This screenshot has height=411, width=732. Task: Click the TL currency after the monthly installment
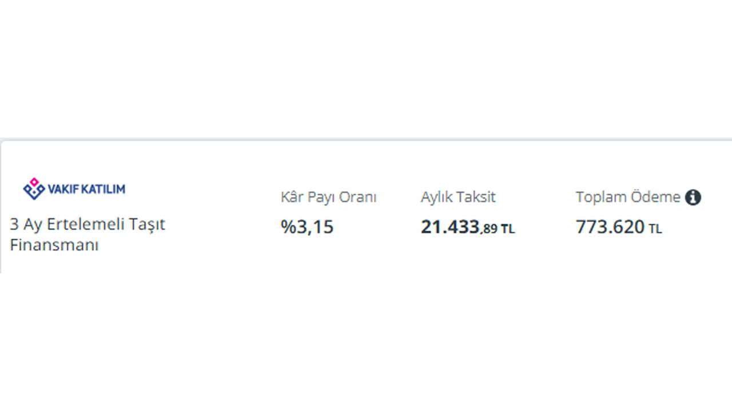click(x=508, y=229)
